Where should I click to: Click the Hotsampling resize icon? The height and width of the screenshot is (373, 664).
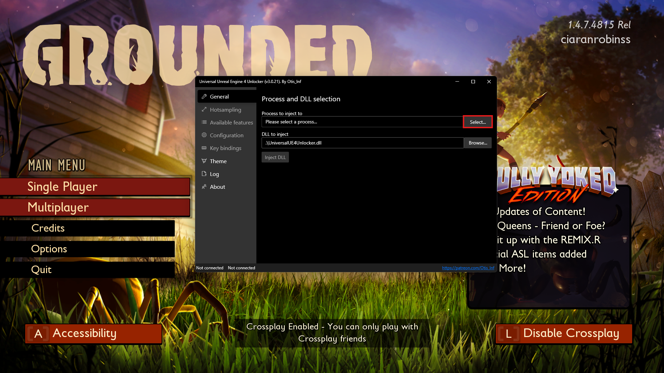tap(204, 109)
